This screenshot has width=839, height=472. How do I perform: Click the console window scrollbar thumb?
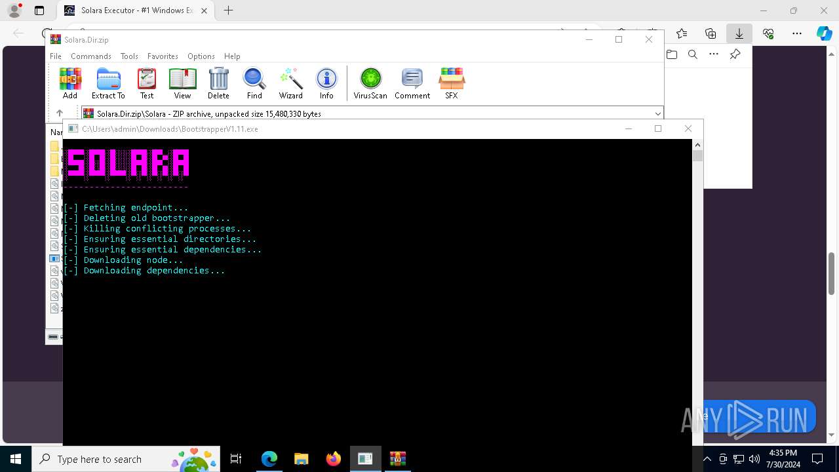(x=697, y=156)
